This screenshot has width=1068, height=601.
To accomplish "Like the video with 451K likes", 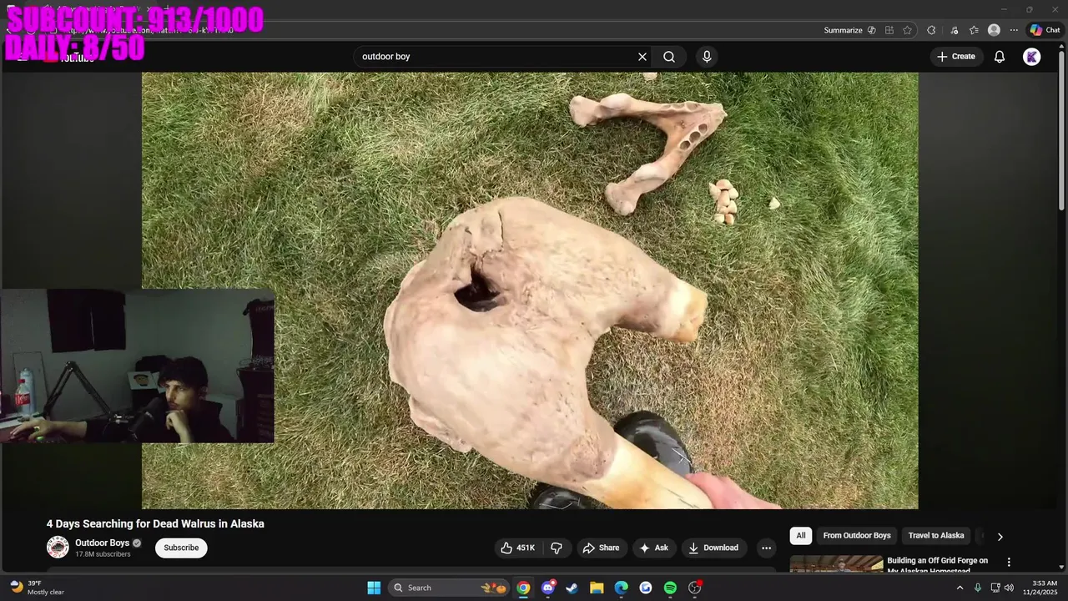I will (518, 548).
